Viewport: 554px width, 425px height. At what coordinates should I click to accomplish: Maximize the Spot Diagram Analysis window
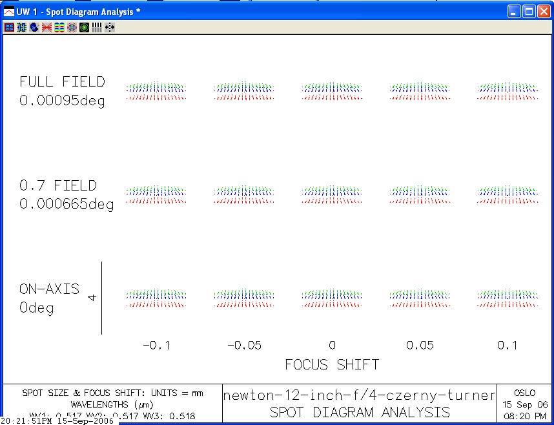click(528, 11)
